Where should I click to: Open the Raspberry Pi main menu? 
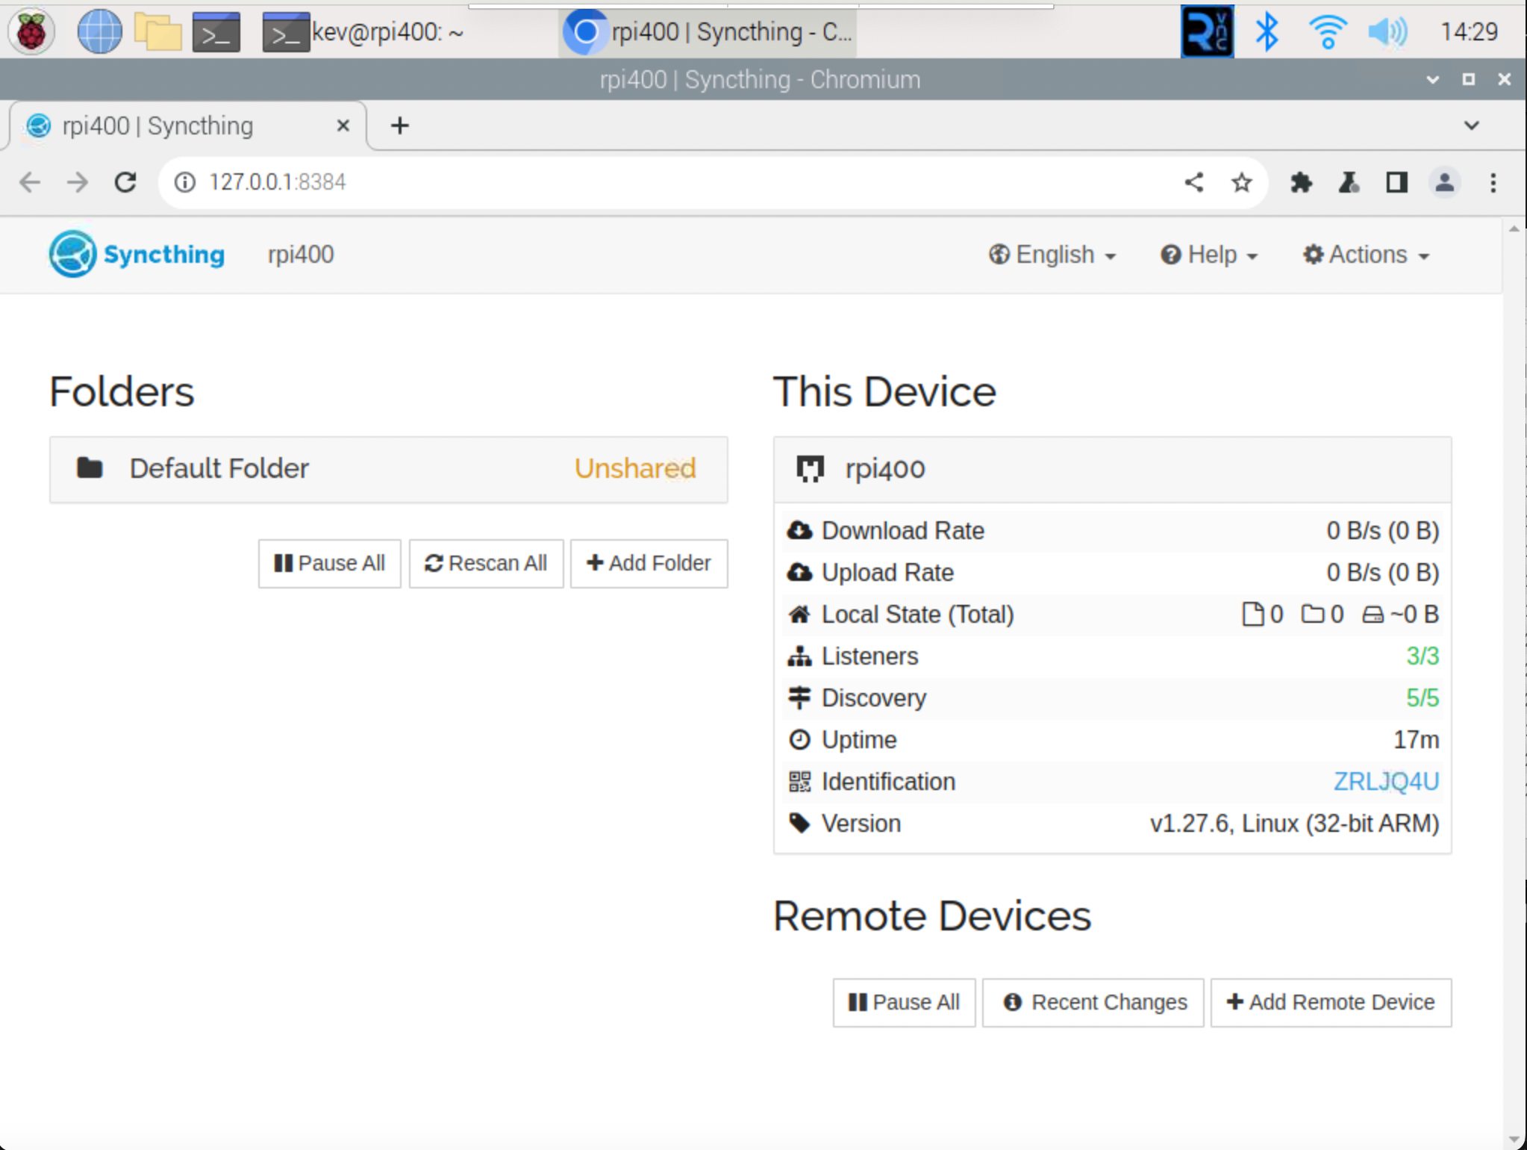point(31,31)
